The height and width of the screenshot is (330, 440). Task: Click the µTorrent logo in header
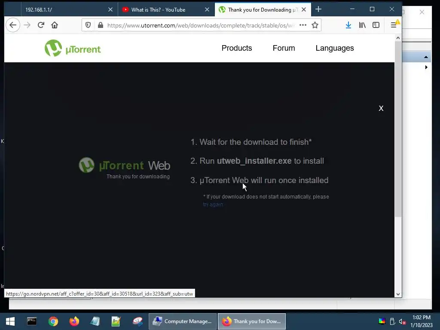pos(72,48)
